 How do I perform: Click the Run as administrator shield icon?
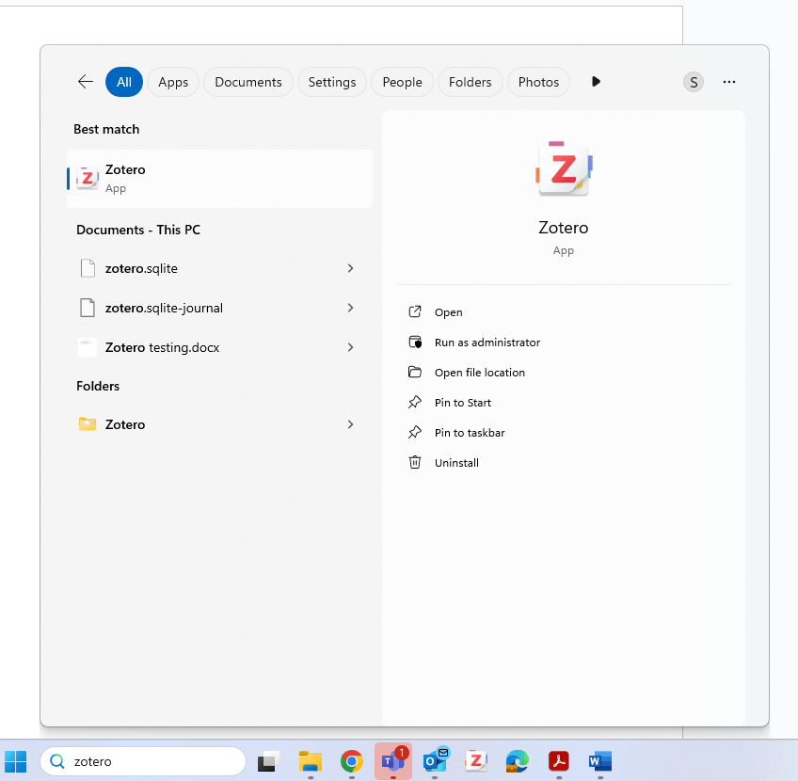pos(415,342)
